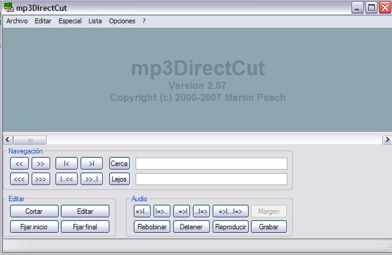Click the Grabar record button
Image resolution: width=392 pixels, height=255 pixels.
[269, 227]
